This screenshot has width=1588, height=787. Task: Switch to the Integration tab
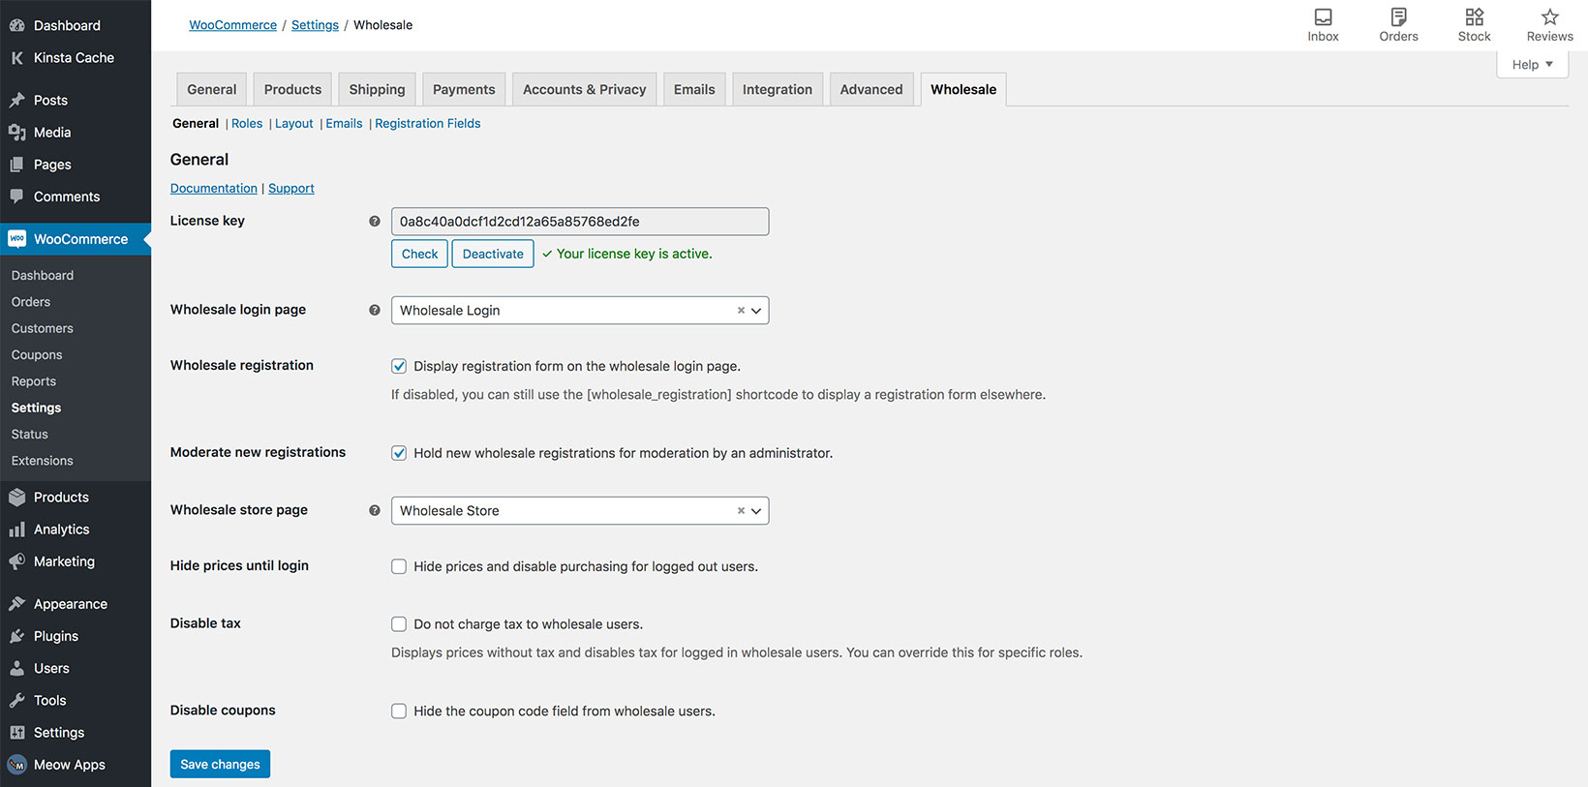click(778, 89)
